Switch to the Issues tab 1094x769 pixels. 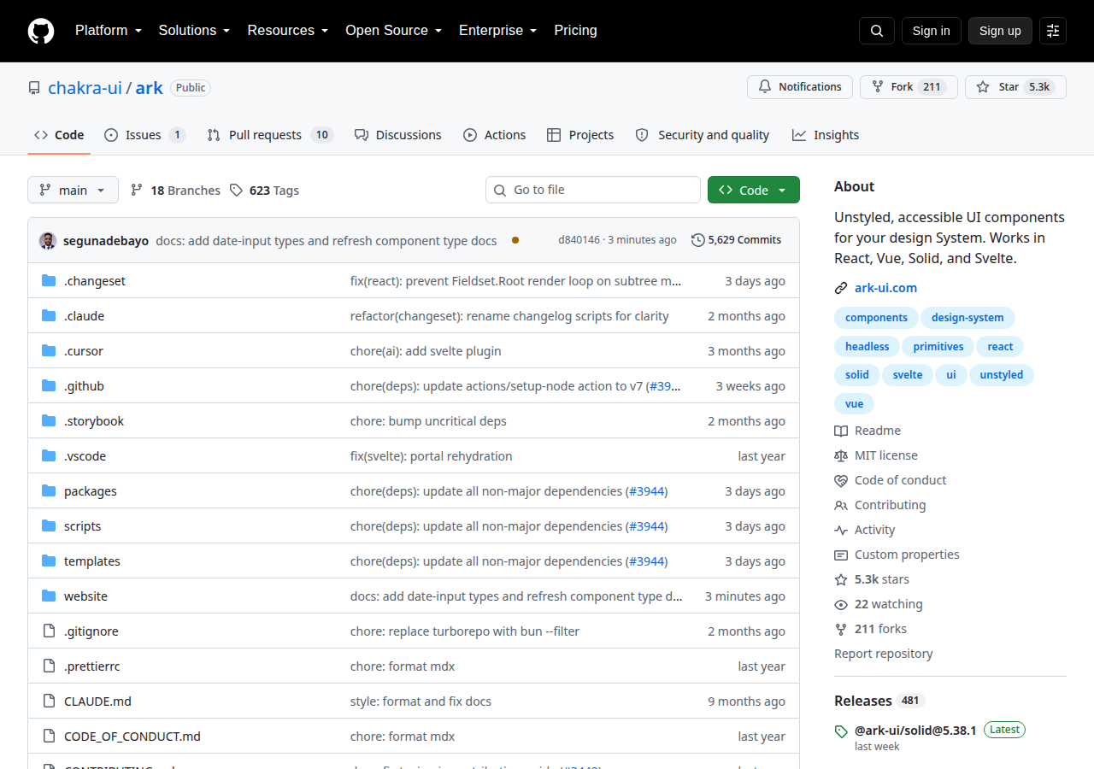(144, 135)
